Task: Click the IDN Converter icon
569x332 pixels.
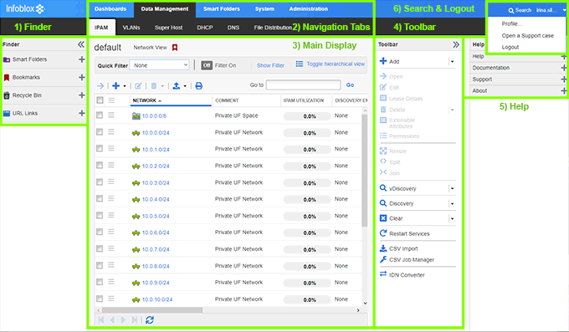Action: [383, 274]
